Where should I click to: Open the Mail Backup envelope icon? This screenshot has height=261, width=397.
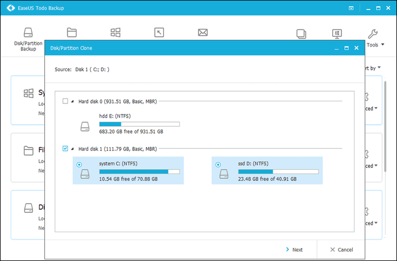click(203, 33)
